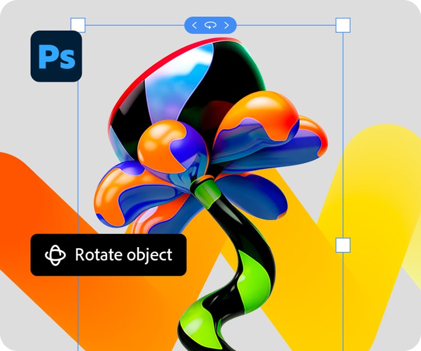Click the Rotate object button
This screenshot has width=421, height=351.
108,254
